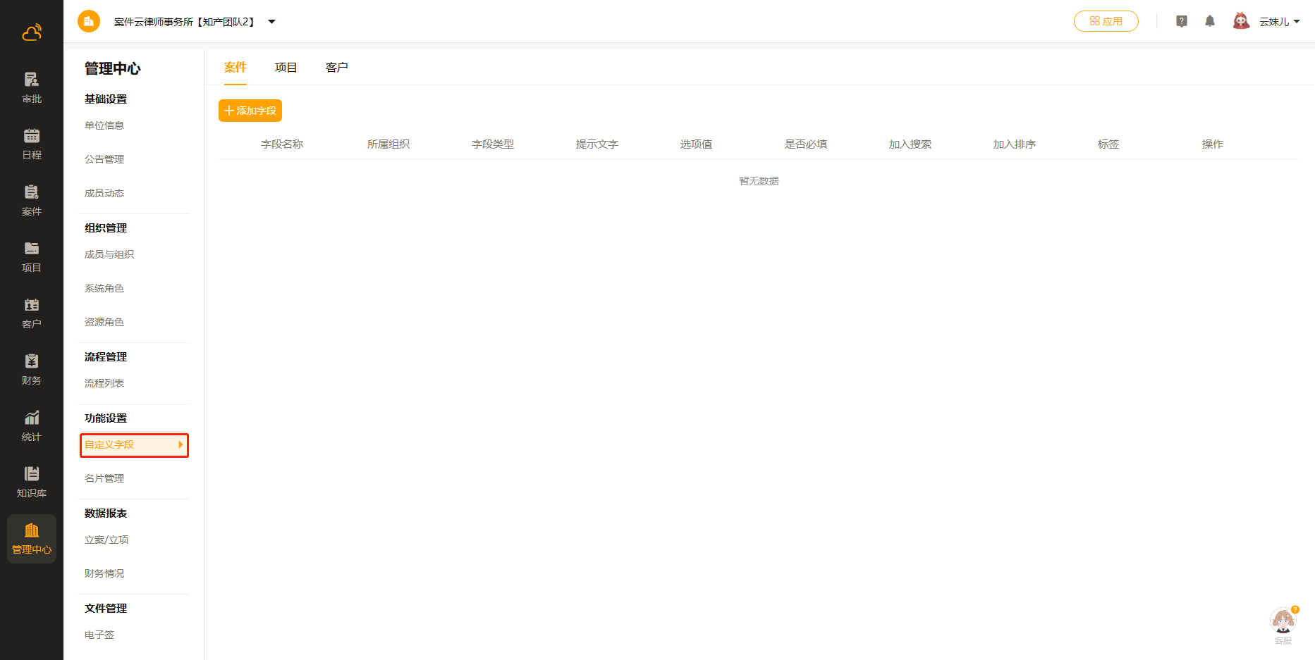Viewport: 1315px width, 660px height.
Task: Open the 客服 customer service avatar
Action: [x=1283, y=621]
